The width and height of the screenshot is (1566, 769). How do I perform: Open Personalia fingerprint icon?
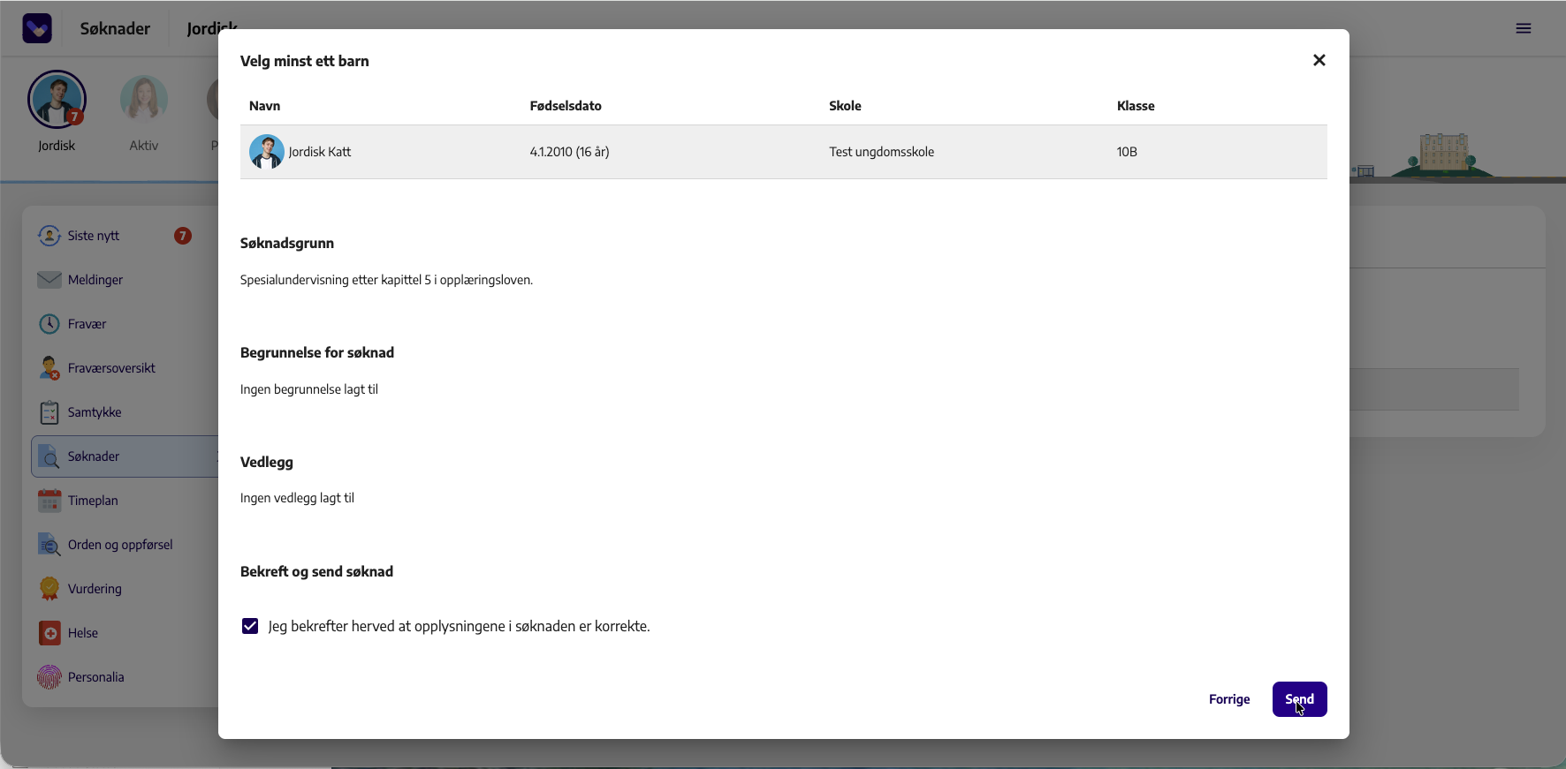tap(49, 677)
